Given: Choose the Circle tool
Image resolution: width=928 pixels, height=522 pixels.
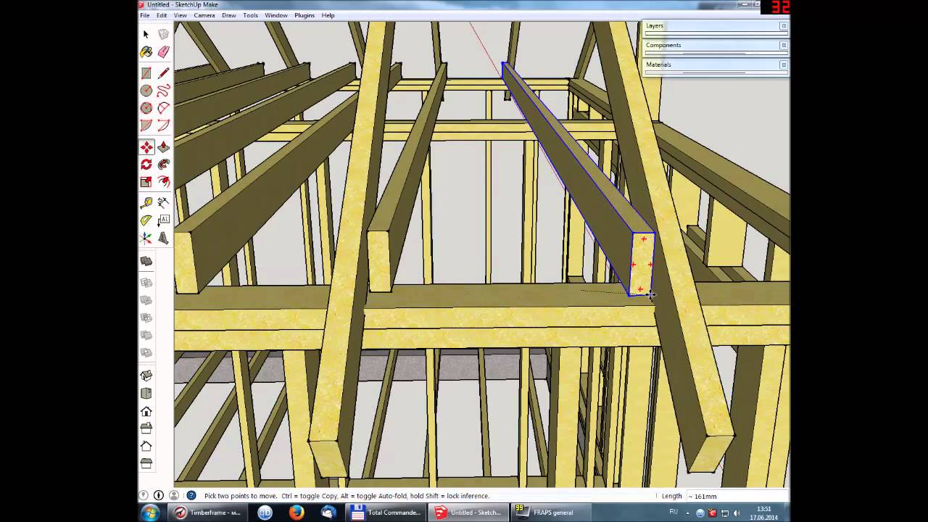Looking at the screenshot, I should pos(146,91).
